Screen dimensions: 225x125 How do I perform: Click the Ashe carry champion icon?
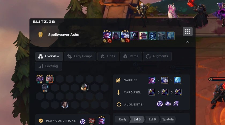click(164, 80)
